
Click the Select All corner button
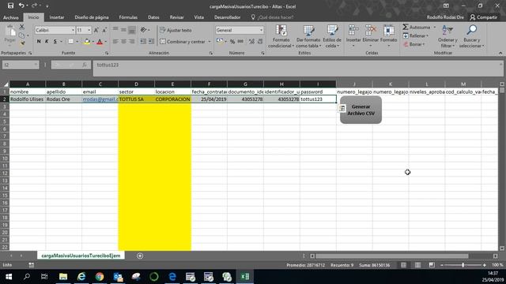pos(6,84)
